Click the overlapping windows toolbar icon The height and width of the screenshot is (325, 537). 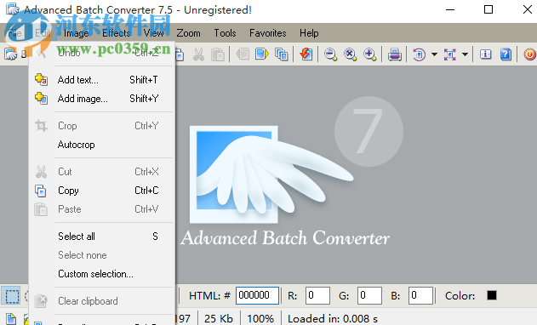(x=282, y=54)
